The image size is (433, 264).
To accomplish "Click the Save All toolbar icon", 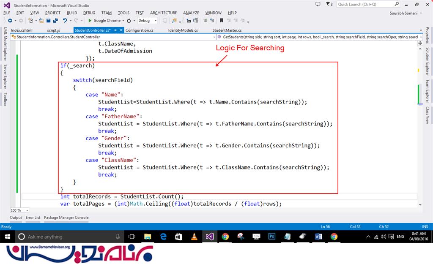I will point(55,20).
